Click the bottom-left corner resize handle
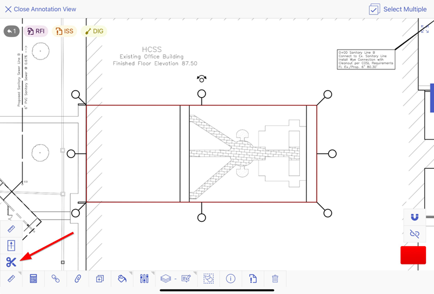This screenshot has height=294, width=434. tap(76, 213)
